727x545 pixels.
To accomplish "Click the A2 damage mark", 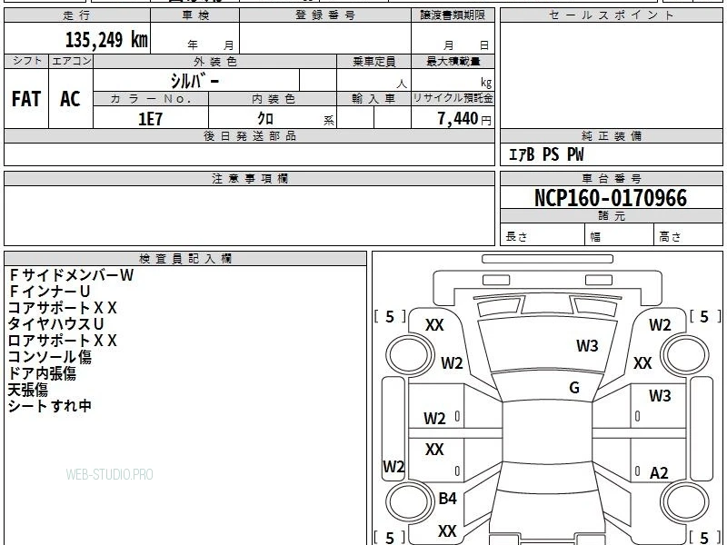I will (x=659, y=473).
